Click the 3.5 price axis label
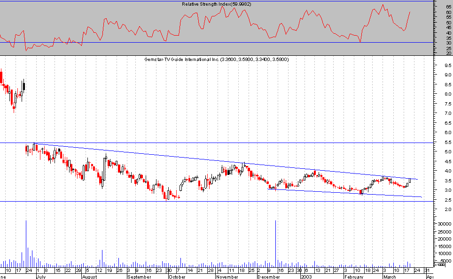 (448, 181)
